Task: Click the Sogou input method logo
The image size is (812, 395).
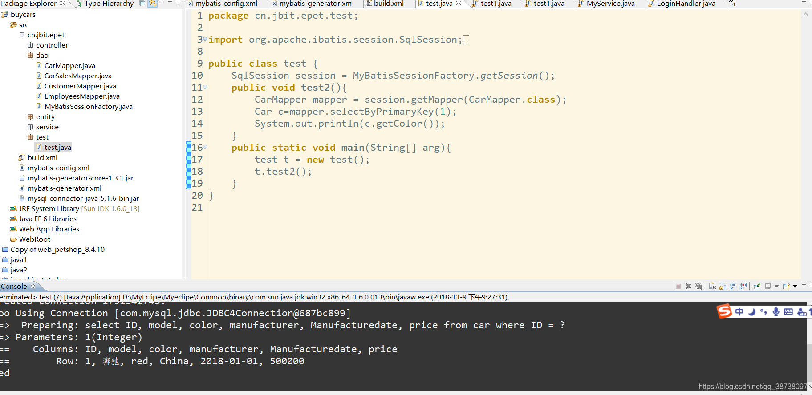Action: (x=724, y=311)
